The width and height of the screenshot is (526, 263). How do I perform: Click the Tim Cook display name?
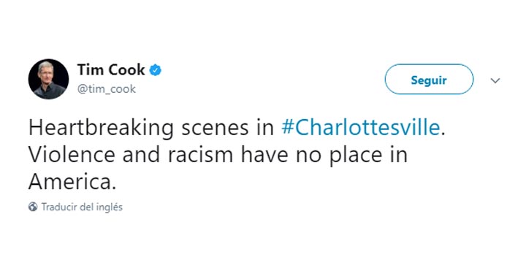[x=111, y=70]
